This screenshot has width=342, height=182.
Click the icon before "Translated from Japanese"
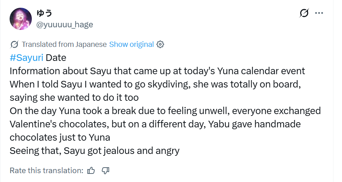[14, 44]
